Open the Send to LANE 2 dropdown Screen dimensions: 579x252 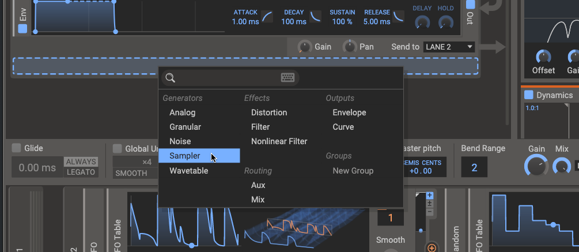coord(449,47)
